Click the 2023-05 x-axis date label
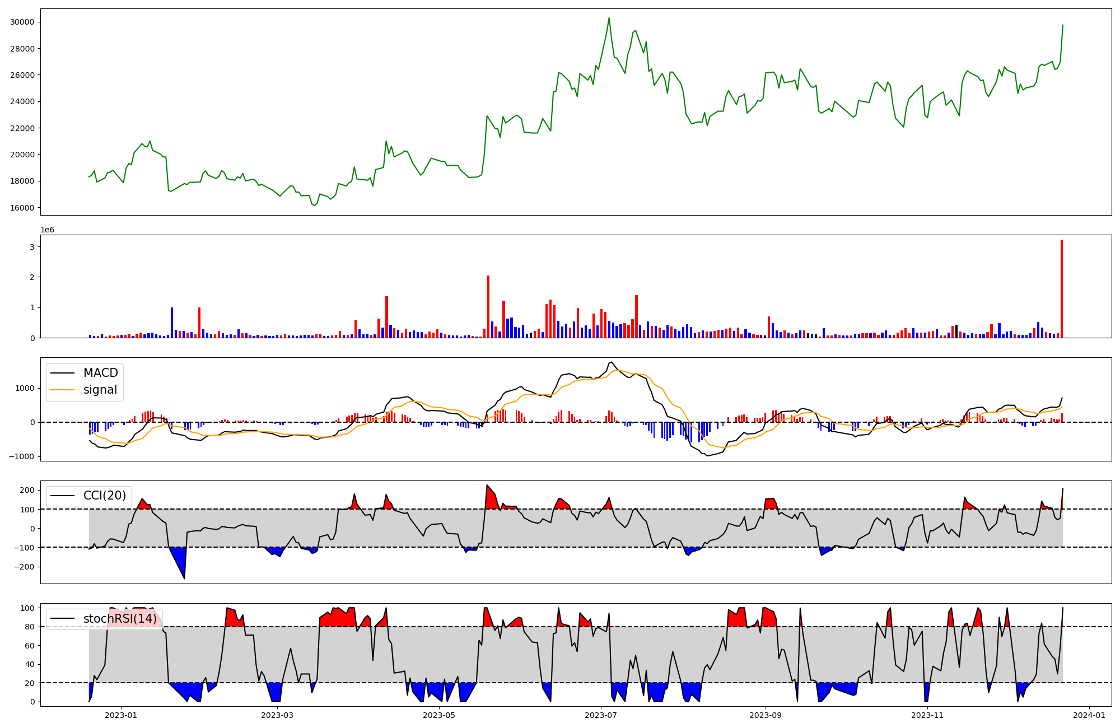The width and height of the screenshot is (1120, 728). (439, 715)
